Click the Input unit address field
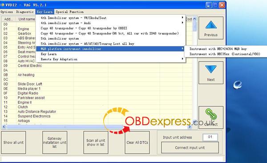This screenshot has width=267, height=163. (210, 137)
